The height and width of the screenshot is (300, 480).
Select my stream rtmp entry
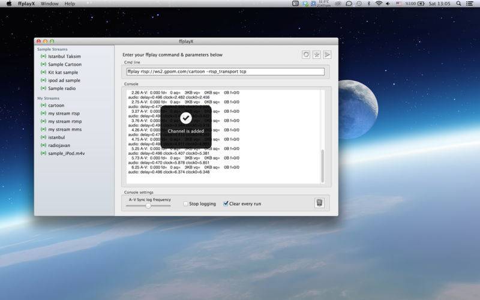click(x=65, y=121)
